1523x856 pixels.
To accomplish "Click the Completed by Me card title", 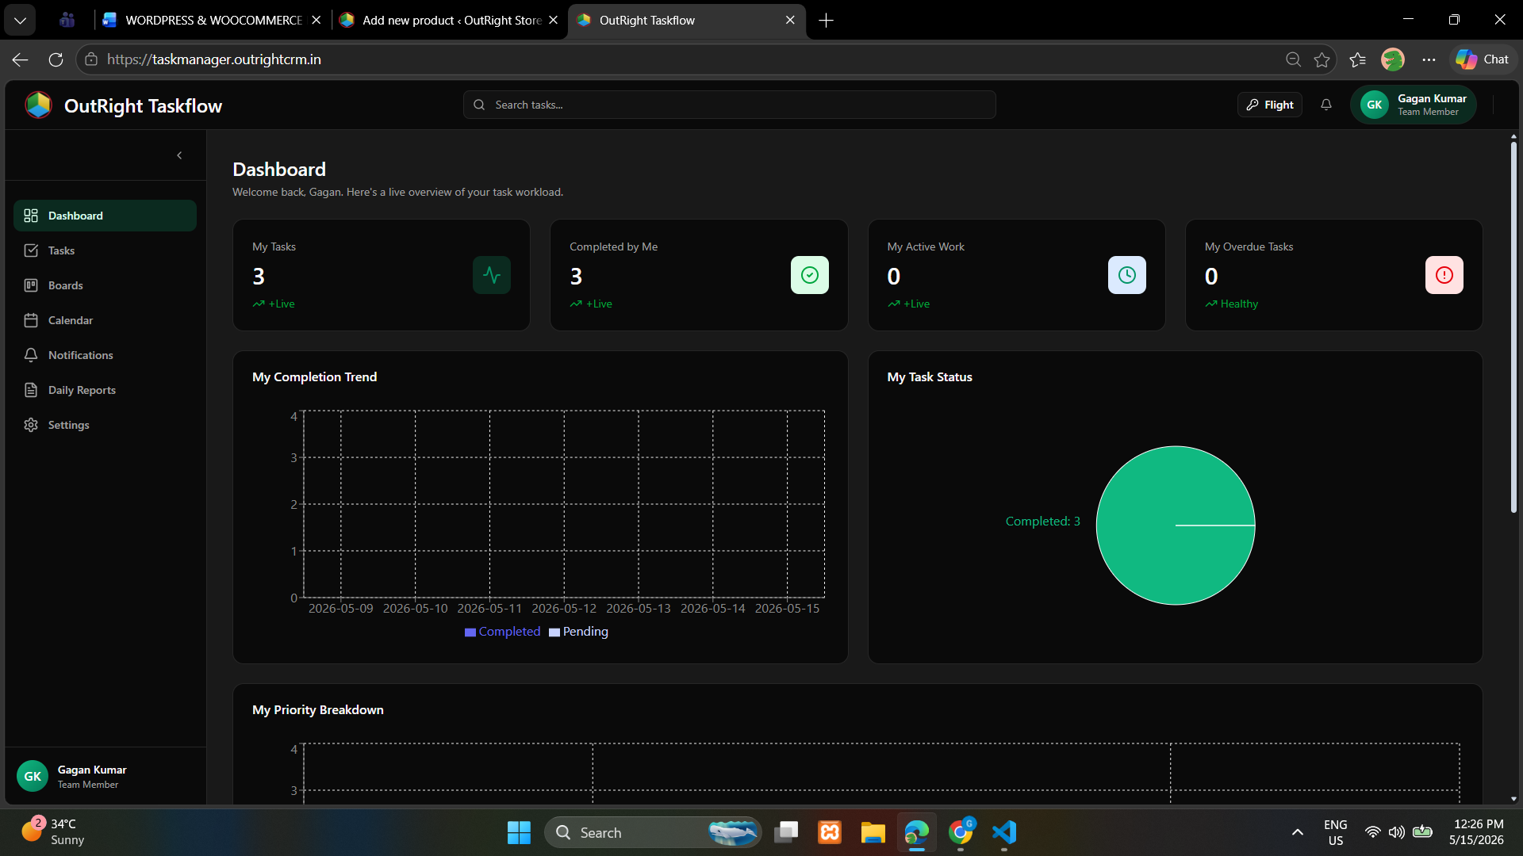I will (x=613, y=246).
